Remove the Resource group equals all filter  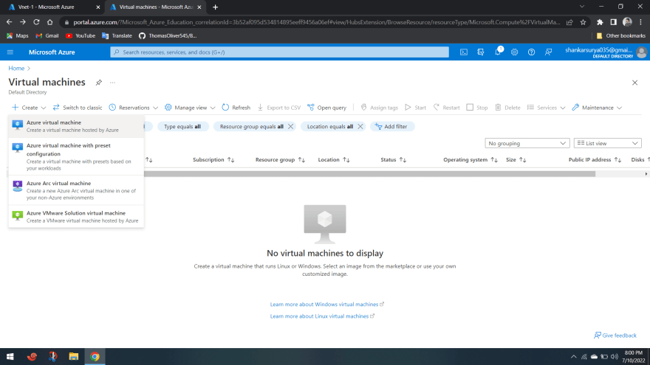pyautogui.click(x=290, y=127)
